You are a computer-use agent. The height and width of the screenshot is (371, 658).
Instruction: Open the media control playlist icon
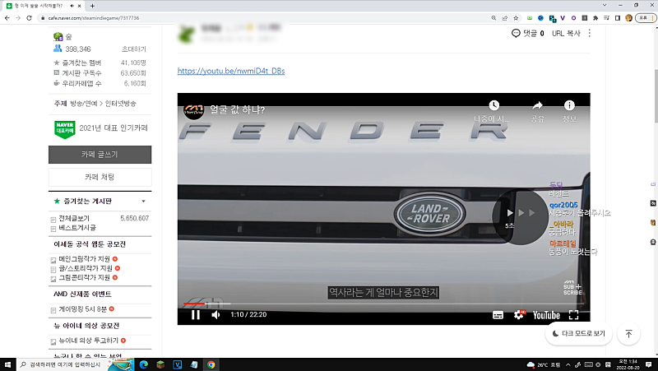tap(606, 18)
